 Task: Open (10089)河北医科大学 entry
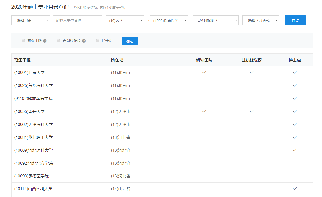pos(33,150)
